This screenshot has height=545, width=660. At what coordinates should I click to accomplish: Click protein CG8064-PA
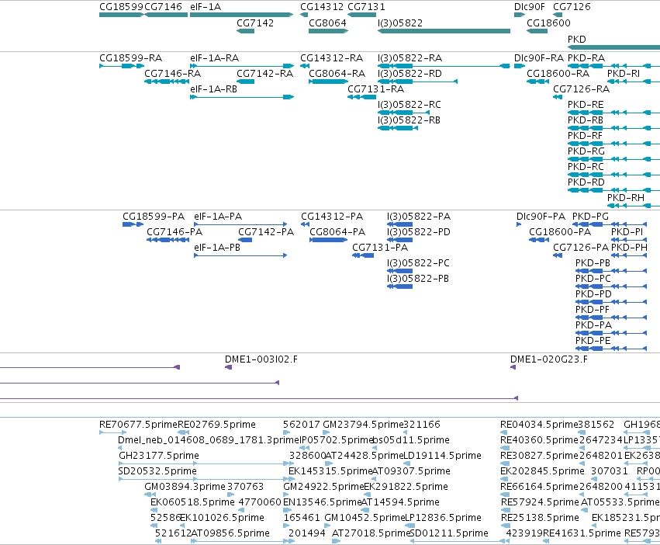coord(337,232)
